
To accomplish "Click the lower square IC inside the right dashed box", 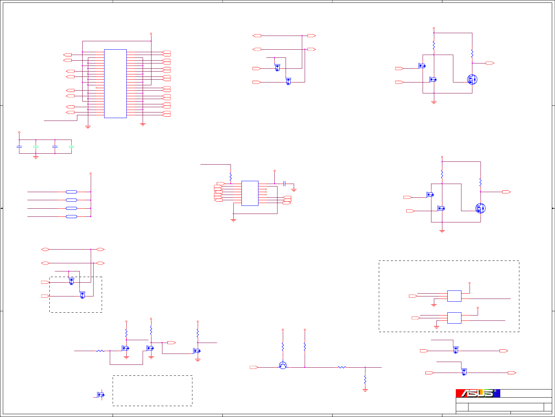I will 454,318.
